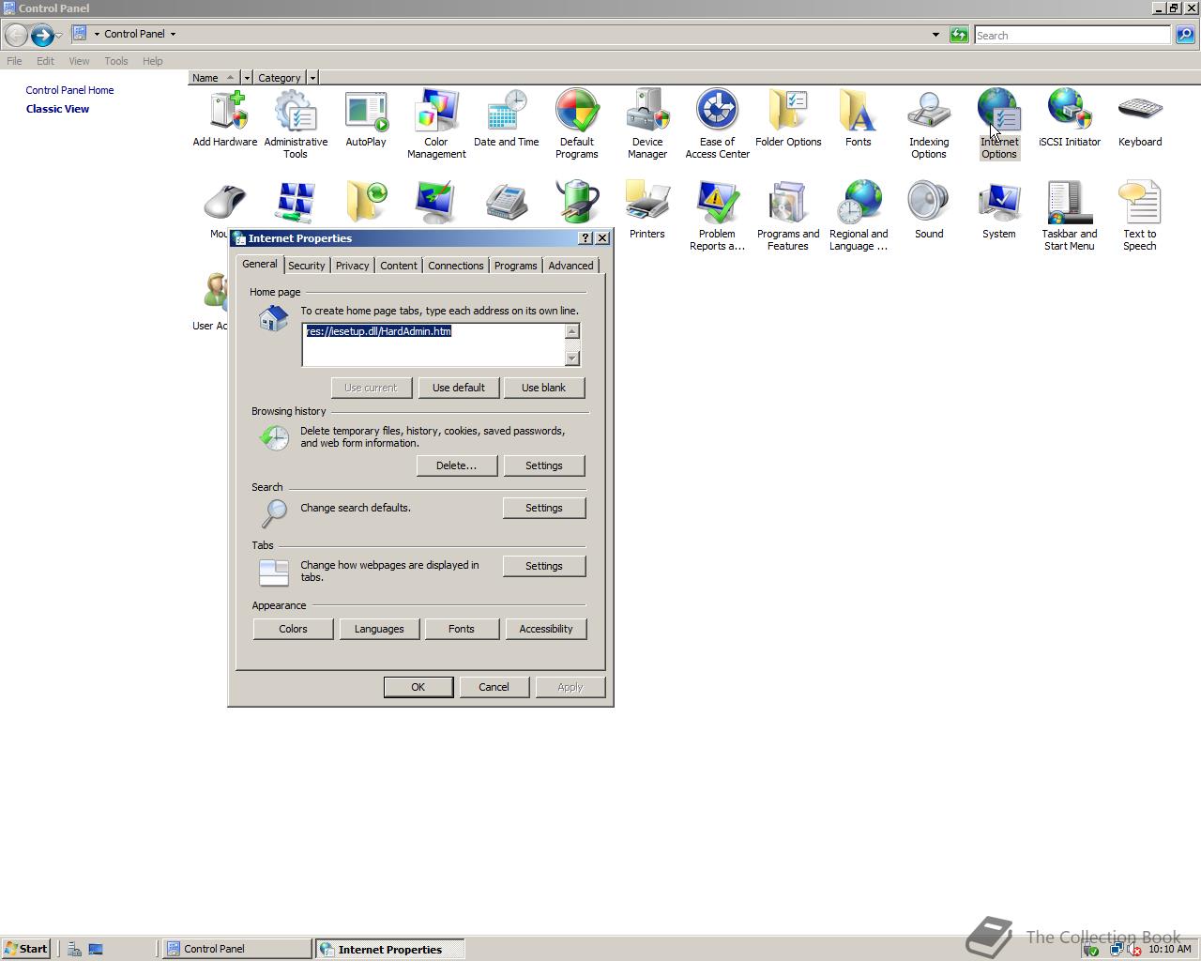Expand dropdown arrow after Control Panel breadcrumb
The height and width of the screenshot is (961, 1201).
pos(173,34)
